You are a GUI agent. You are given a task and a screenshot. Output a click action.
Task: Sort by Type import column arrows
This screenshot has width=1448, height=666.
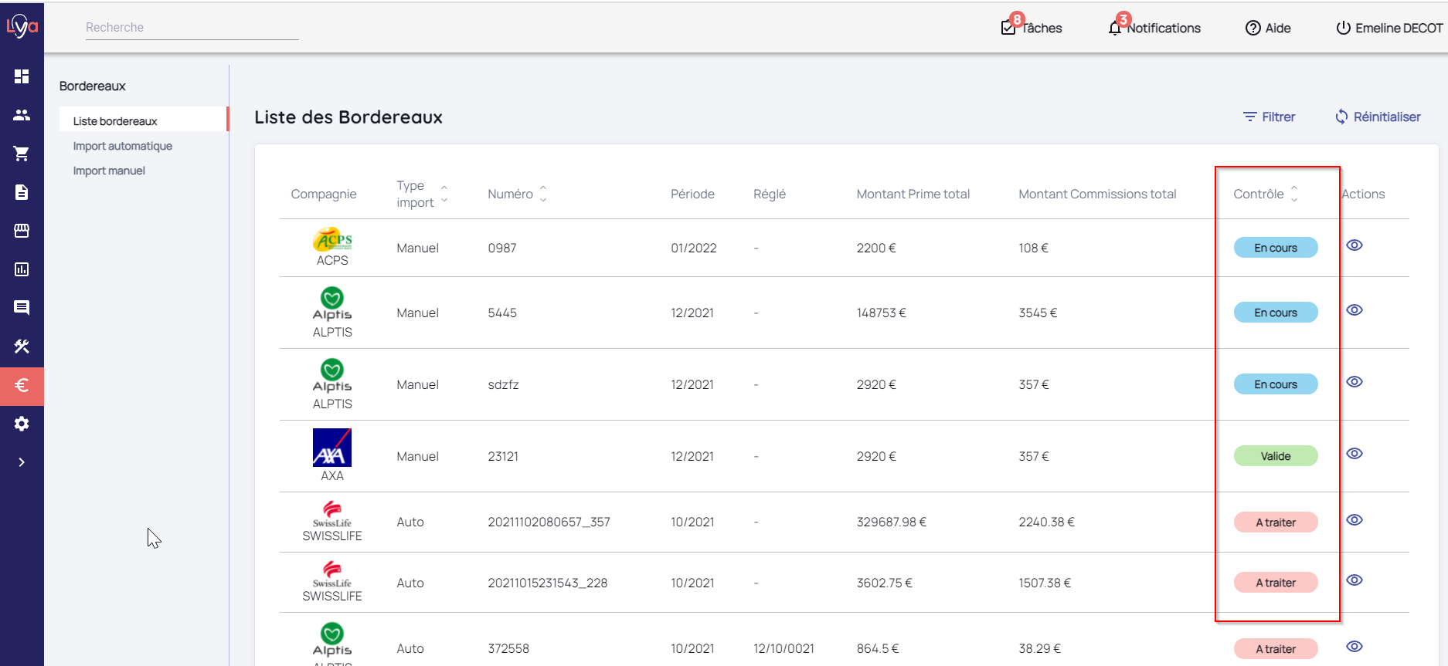(x=444, y=194)
